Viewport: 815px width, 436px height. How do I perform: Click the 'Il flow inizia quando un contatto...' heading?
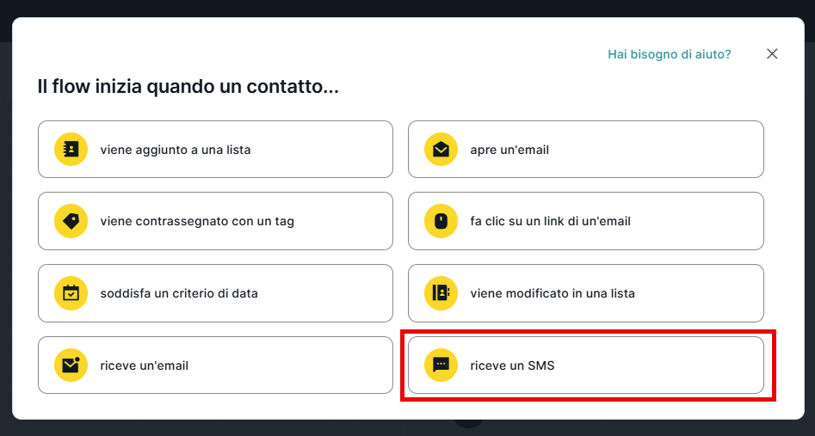pyautogui.click(x=188, y=87)
